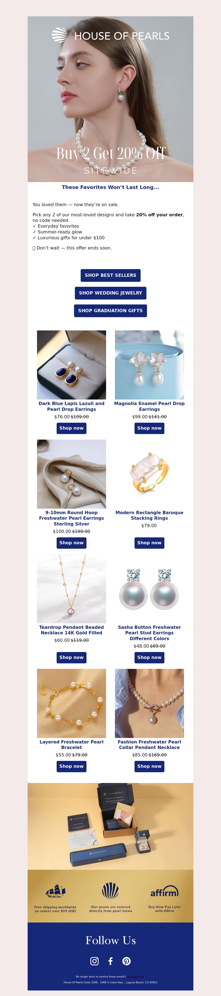Select the Shop Graduation Gifts button
Viewport: 221px width, 996px height.
coord(110,311)
